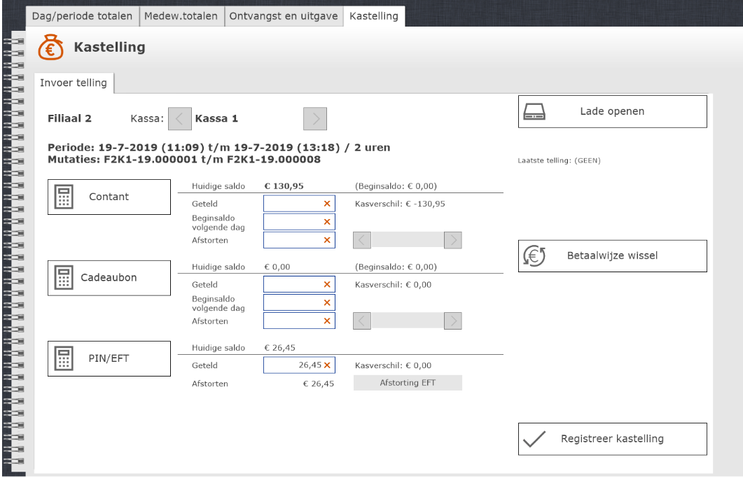Clear the Contant Geteld field with X
The width and height of the screenshot is (743, 478).
(x=327, y=204)
